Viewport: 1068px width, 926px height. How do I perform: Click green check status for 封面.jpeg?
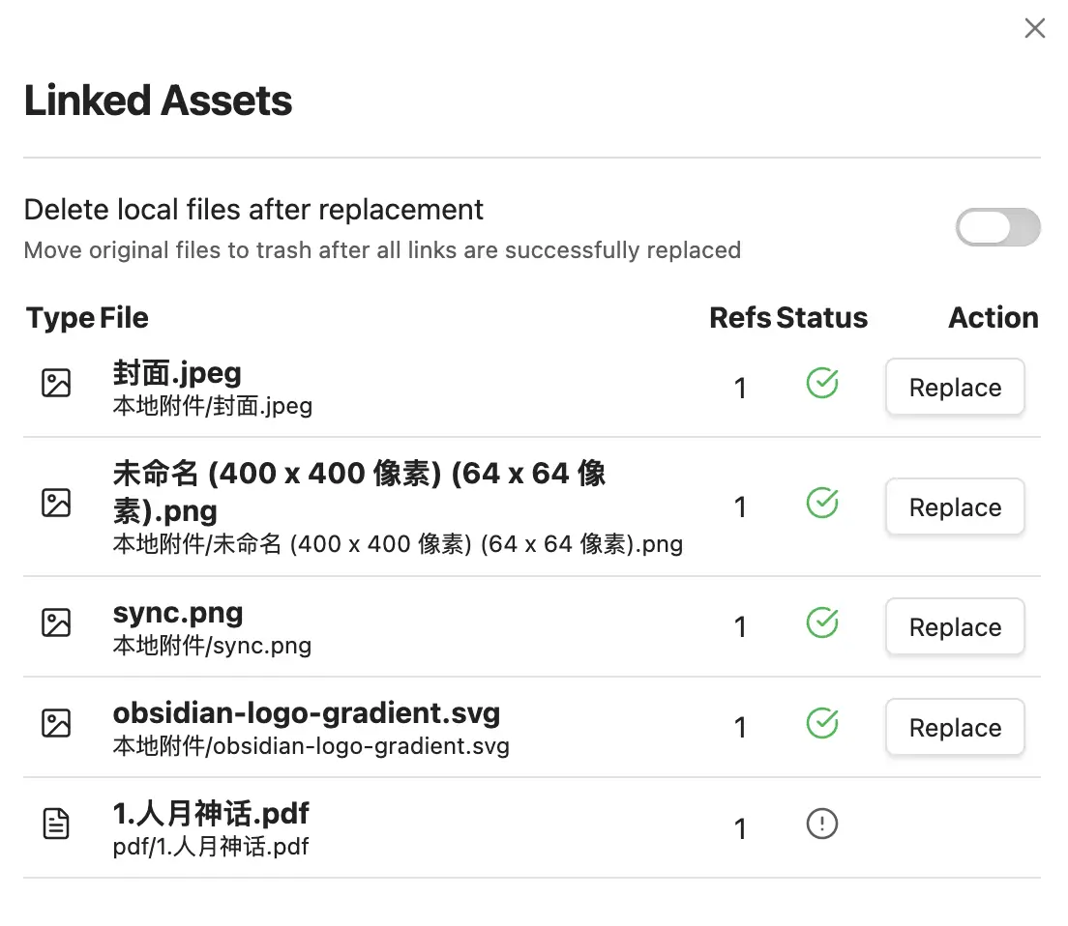click(821, 384)
